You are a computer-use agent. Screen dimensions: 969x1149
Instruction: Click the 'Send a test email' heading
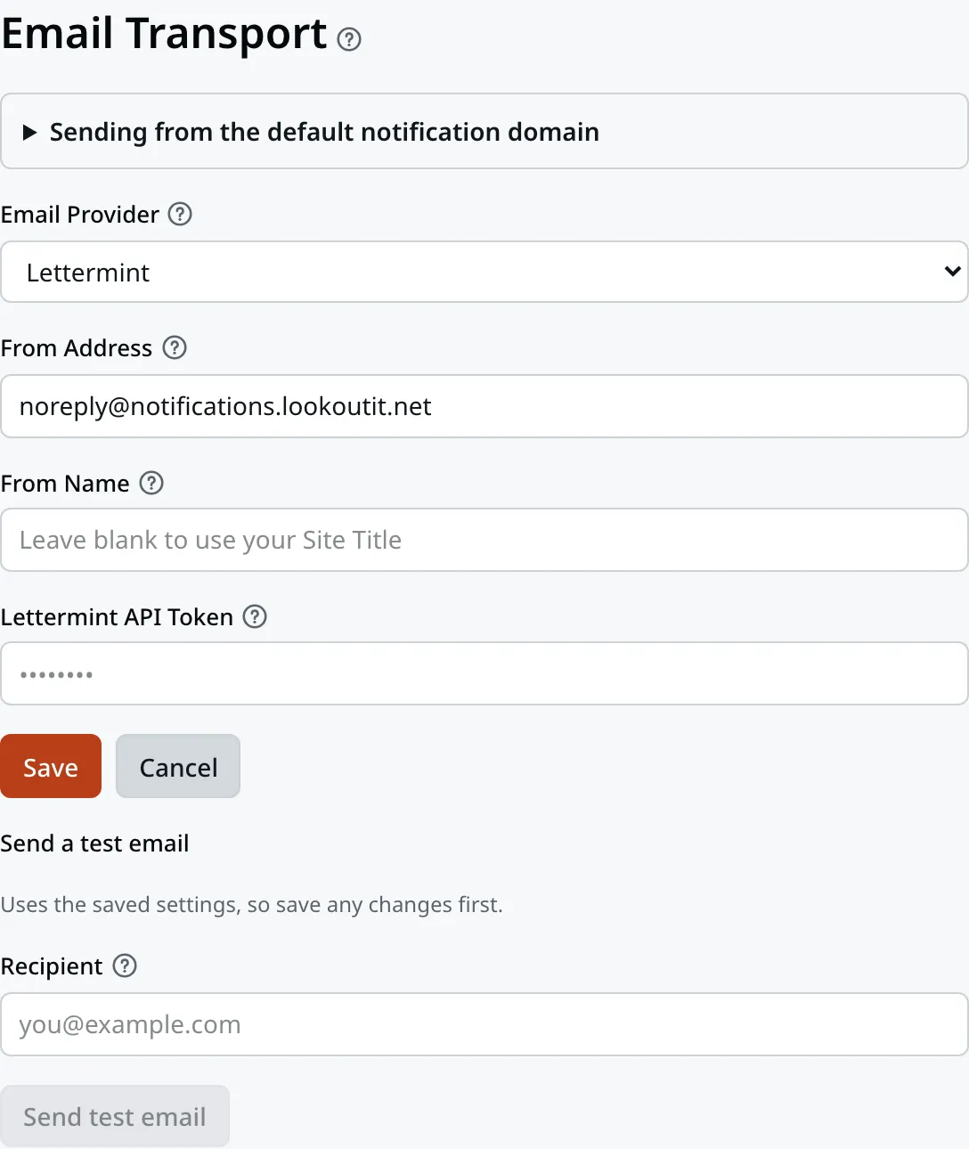(94, 843)
